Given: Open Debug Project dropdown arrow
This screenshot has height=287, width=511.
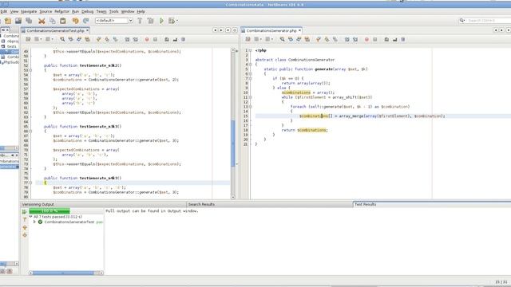Looking at the screenshot, I should pos(177,21).
